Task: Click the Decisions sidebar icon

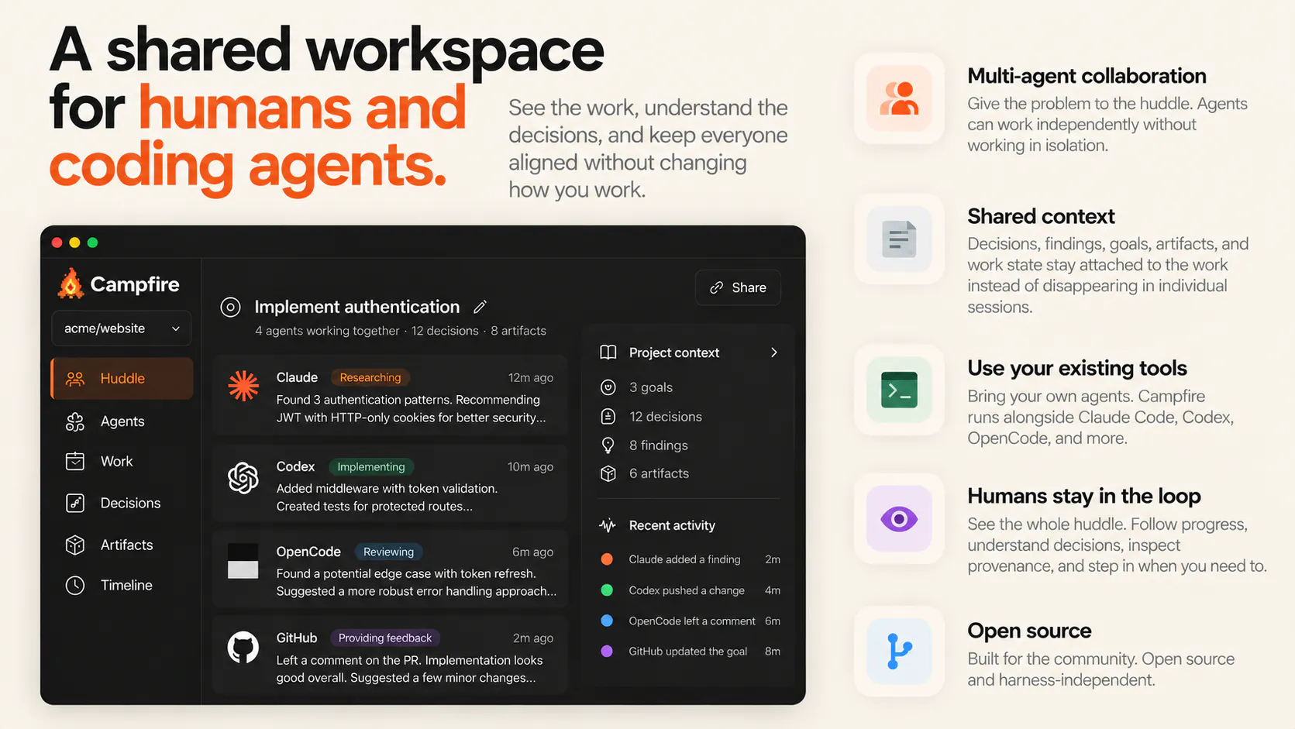Action: pos(75,504)
